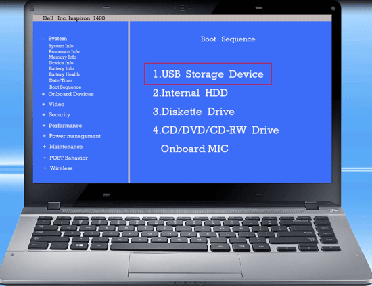Select the Performance tree label
The image size is (372, 286).
point(65,126)
